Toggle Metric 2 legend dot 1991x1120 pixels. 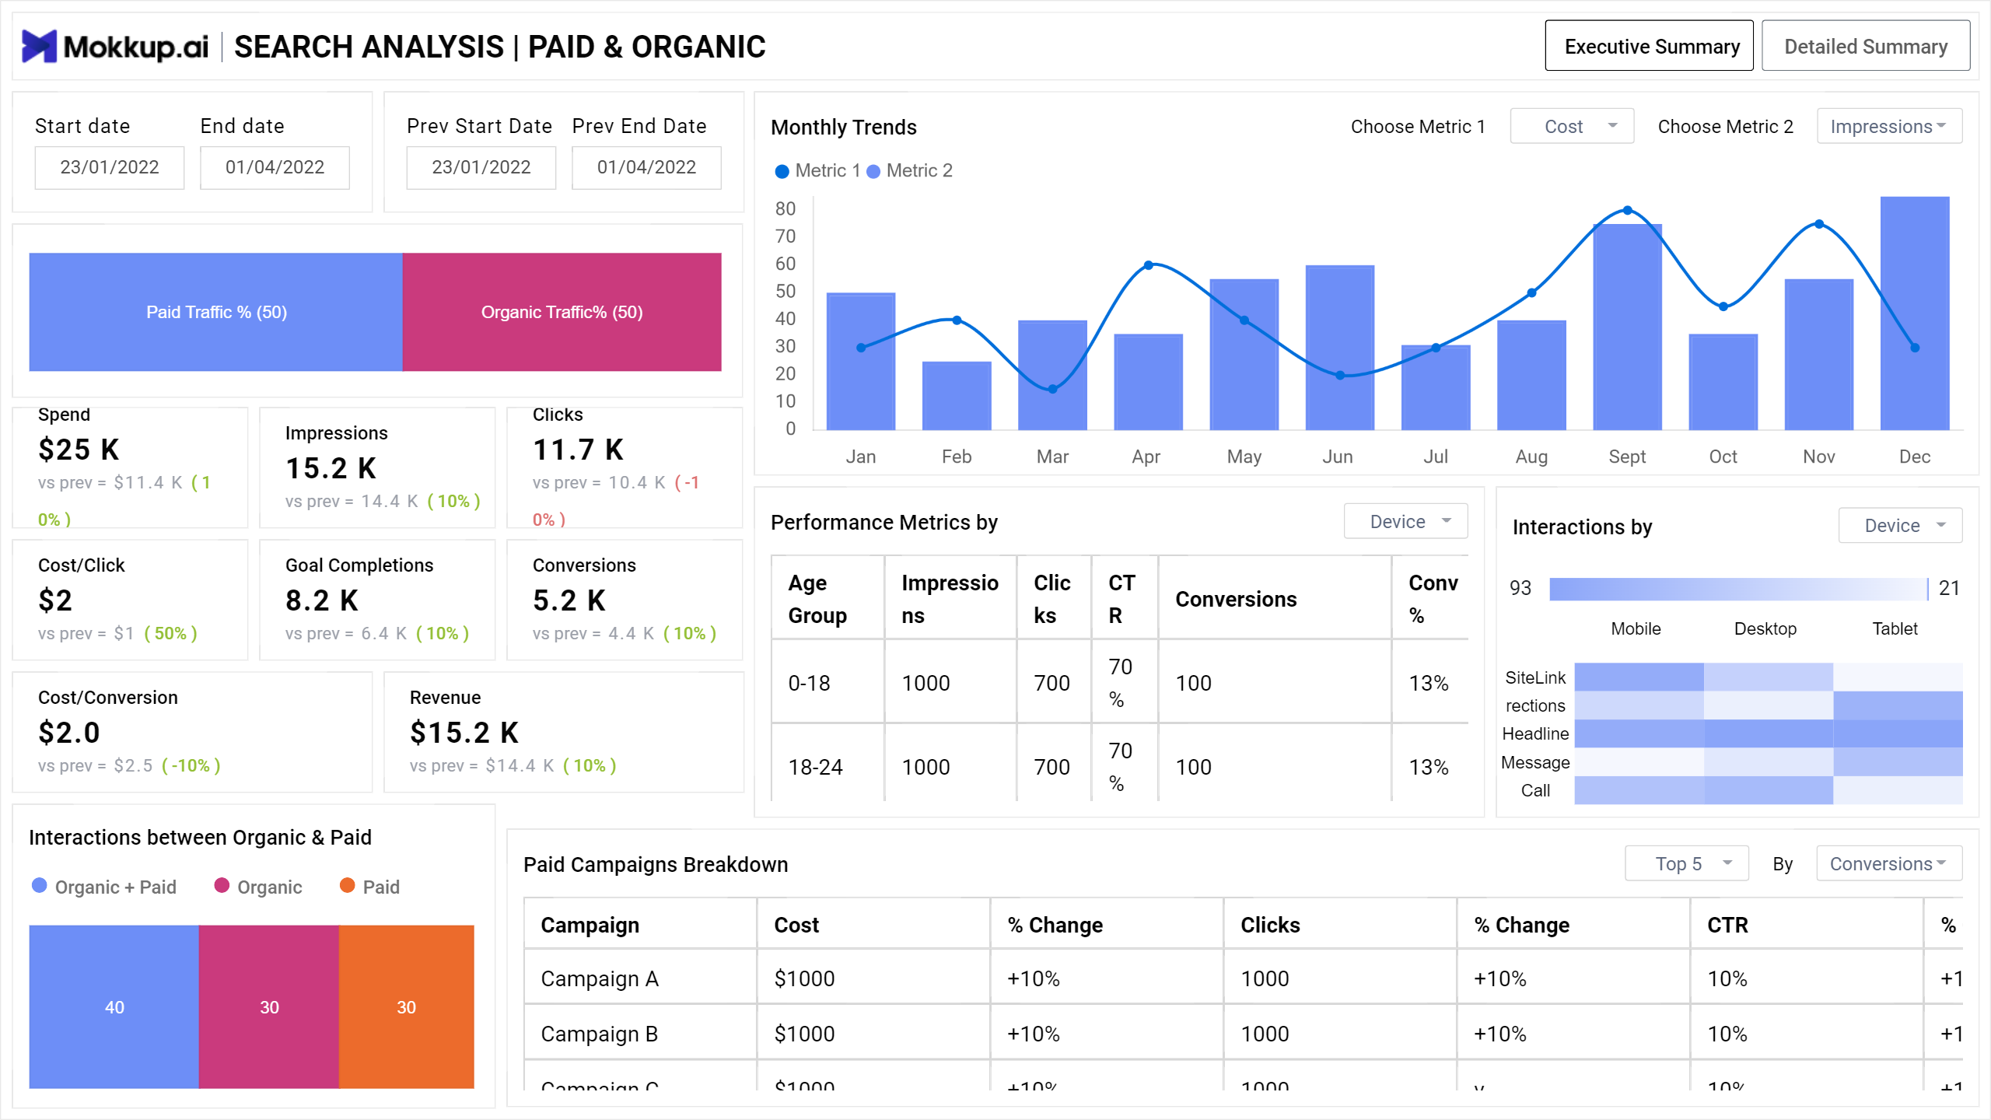coord(873,171)
